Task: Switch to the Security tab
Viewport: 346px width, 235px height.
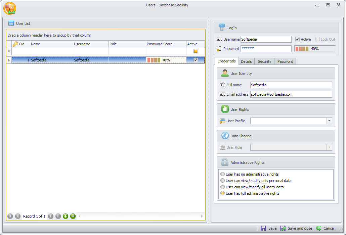Action: tap(264, 61)
